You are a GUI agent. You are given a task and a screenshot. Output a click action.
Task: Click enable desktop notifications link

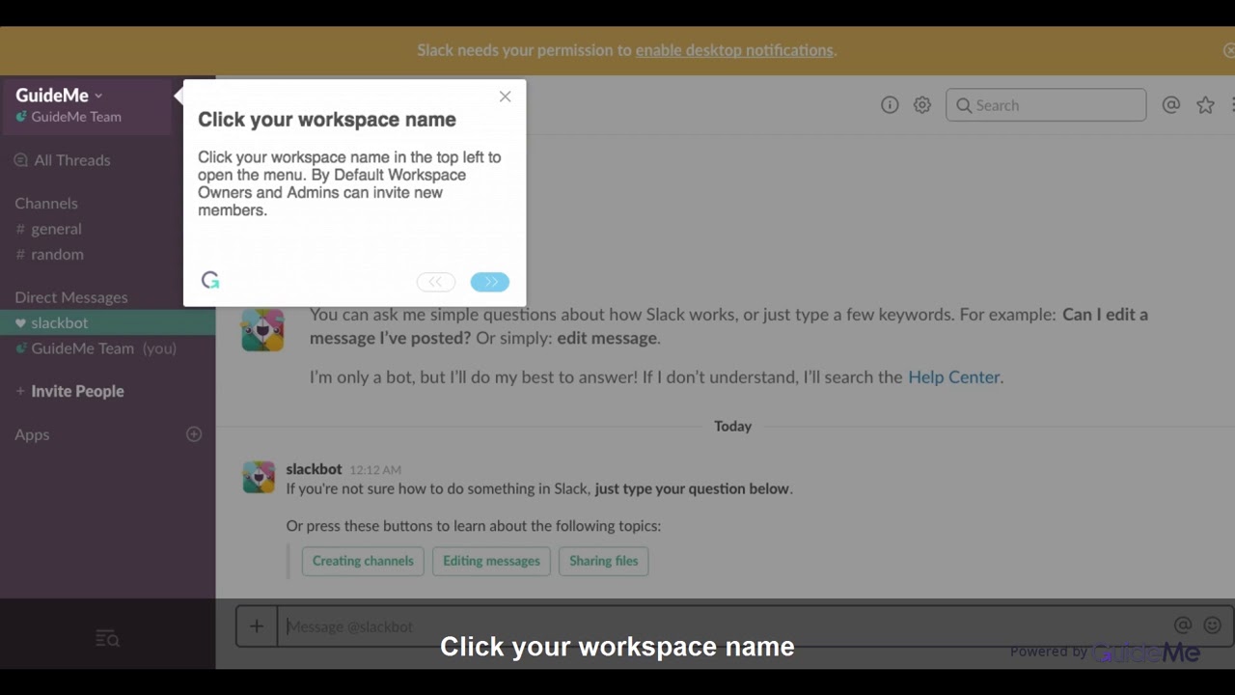point(734,50)
